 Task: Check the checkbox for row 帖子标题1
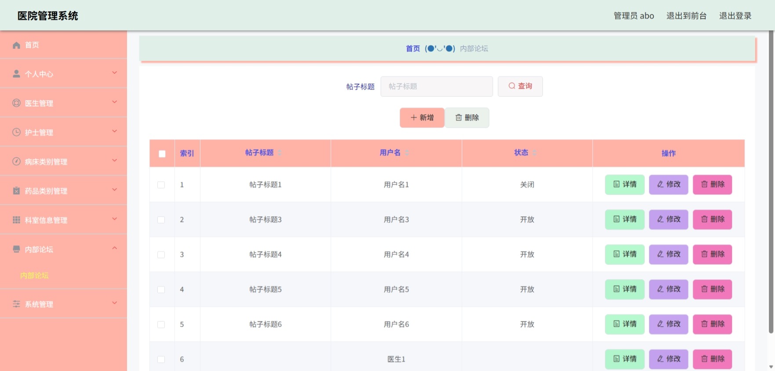pyautogui.click(x=161, y=185)
